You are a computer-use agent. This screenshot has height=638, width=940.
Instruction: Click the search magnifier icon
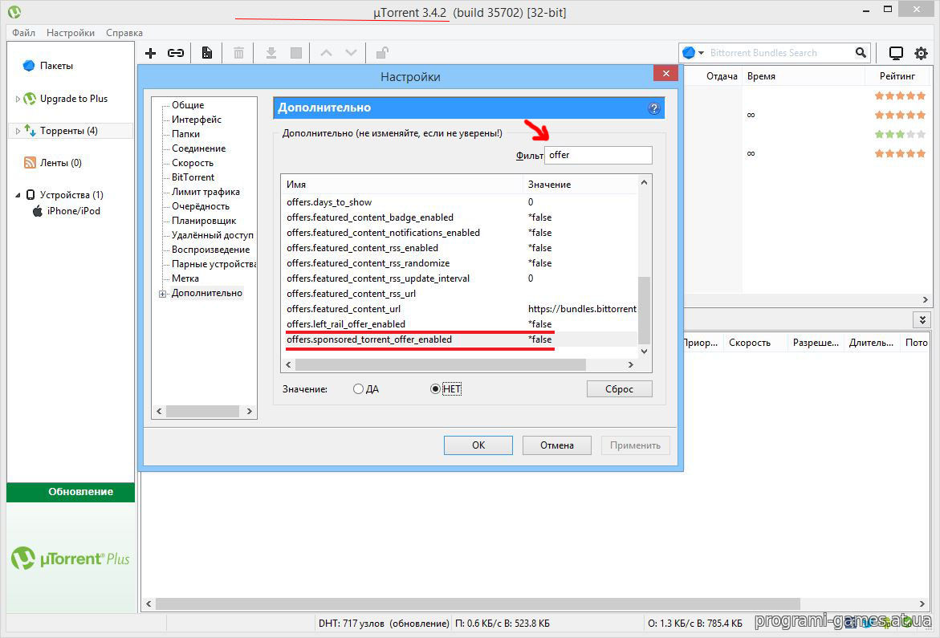[861, 53]
